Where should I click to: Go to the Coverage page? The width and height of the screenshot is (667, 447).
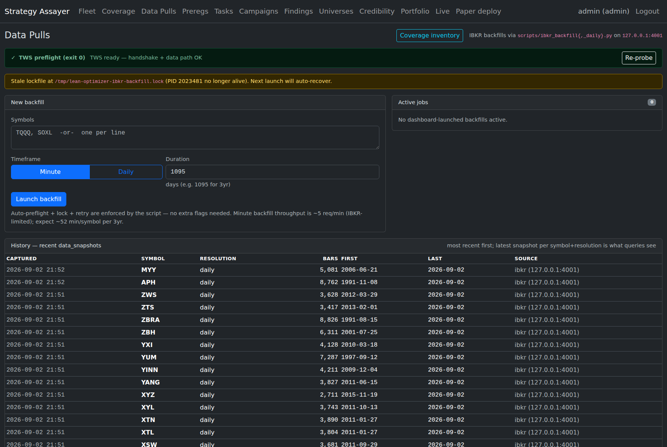(118, 11)
